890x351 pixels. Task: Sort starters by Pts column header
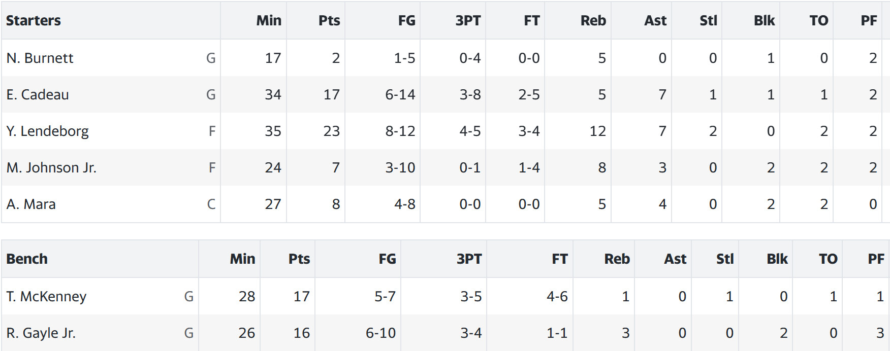329,21
